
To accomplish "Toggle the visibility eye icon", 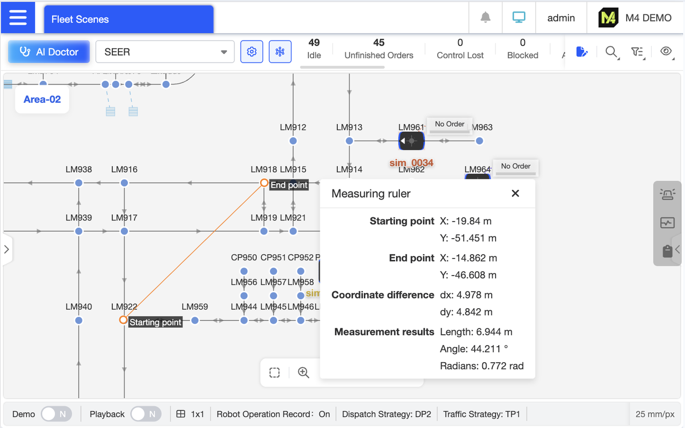I will tap(666, 51).
